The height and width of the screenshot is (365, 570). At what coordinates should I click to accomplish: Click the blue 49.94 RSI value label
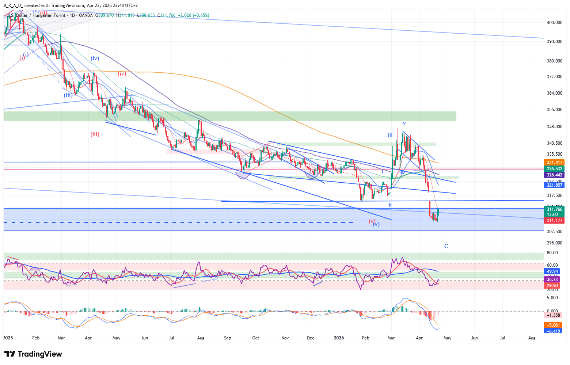coord(552,271)
